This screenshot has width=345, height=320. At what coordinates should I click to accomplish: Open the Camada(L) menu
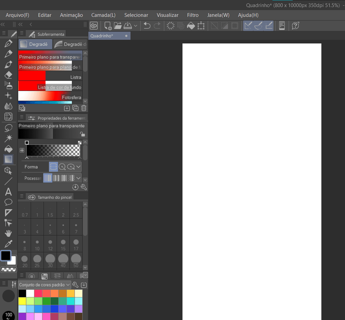pos(103,15)
